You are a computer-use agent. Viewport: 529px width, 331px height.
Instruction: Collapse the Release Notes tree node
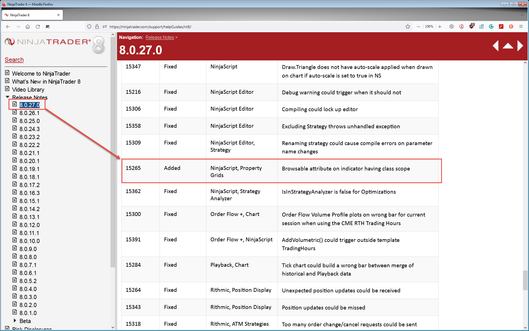point(7,97)
